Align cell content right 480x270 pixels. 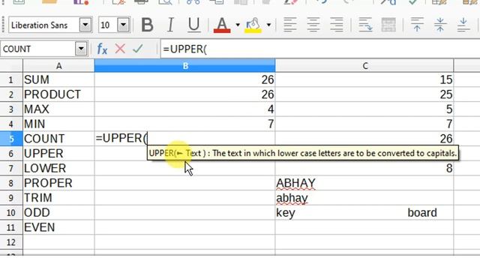337,25
